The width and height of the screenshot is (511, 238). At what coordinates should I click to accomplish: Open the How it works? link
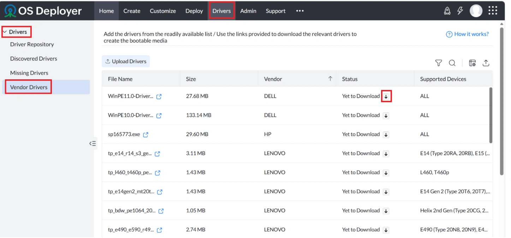point(468,34)
